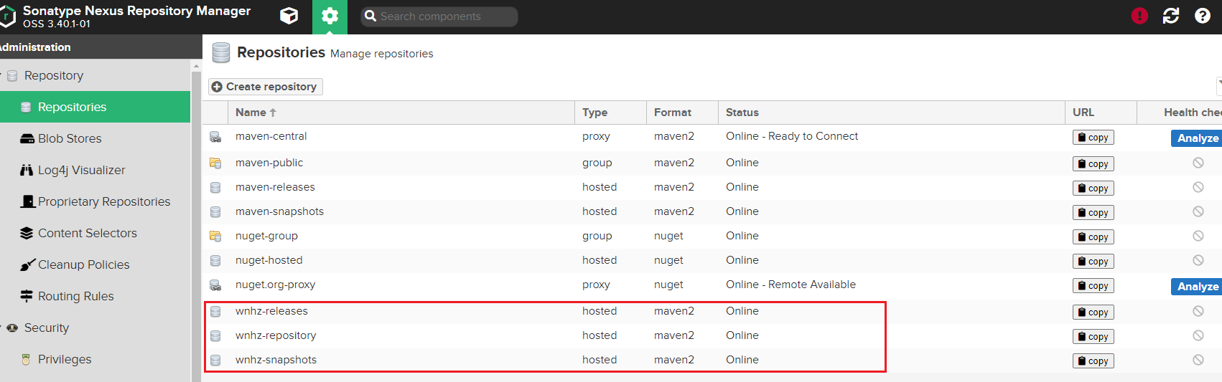Sort by the Type column header
Image resolution: width=1222 pixels, height=382 pixels.
tap(610, 113)
